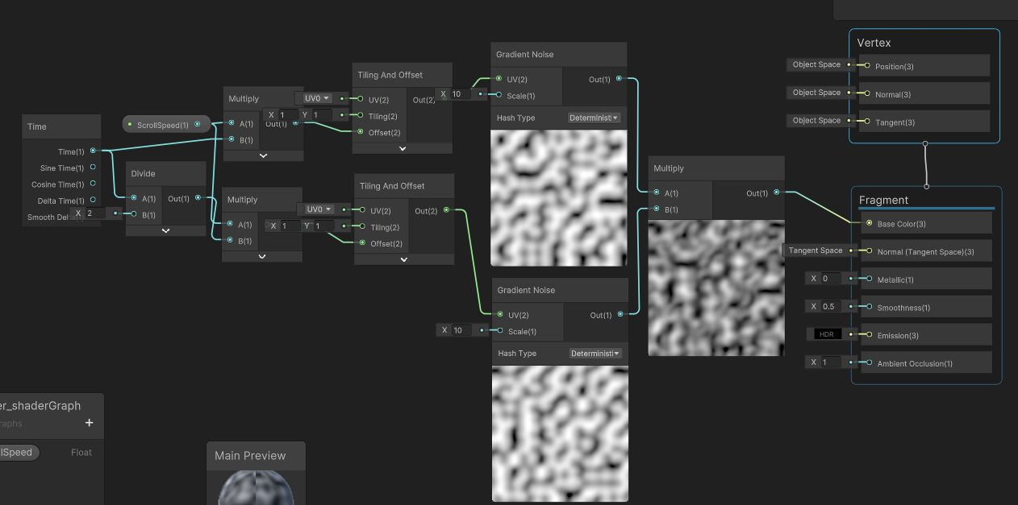
Task: Click the Metallic(1) input port
Action: (x=869, y=279)
